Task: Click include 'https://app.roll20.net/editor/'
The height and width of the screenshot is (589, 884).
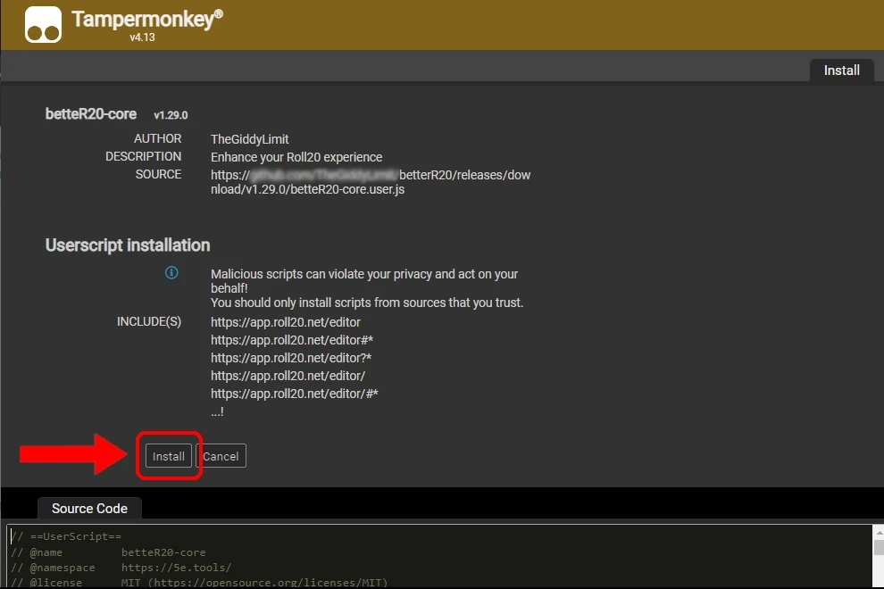Action: (x=288, y=376)
